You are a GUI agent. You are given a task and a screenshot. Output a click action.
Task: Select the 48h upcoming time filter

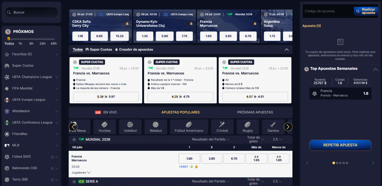(54, 44)
